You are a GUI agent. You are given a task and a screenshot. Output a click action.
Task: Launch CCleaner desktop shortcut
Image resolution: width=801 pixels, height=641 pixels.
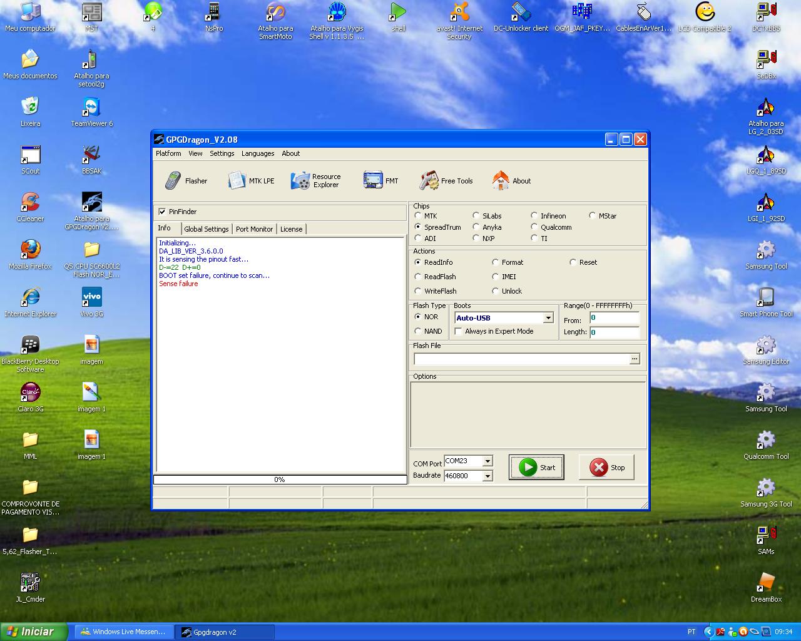[30, 207]
